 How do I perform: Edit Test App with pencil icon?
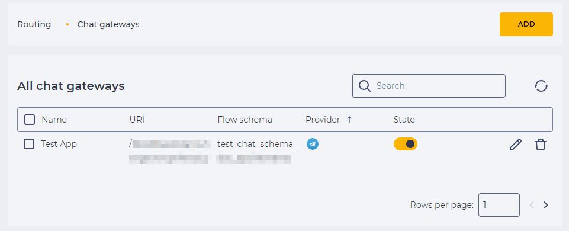coord(515,145)
